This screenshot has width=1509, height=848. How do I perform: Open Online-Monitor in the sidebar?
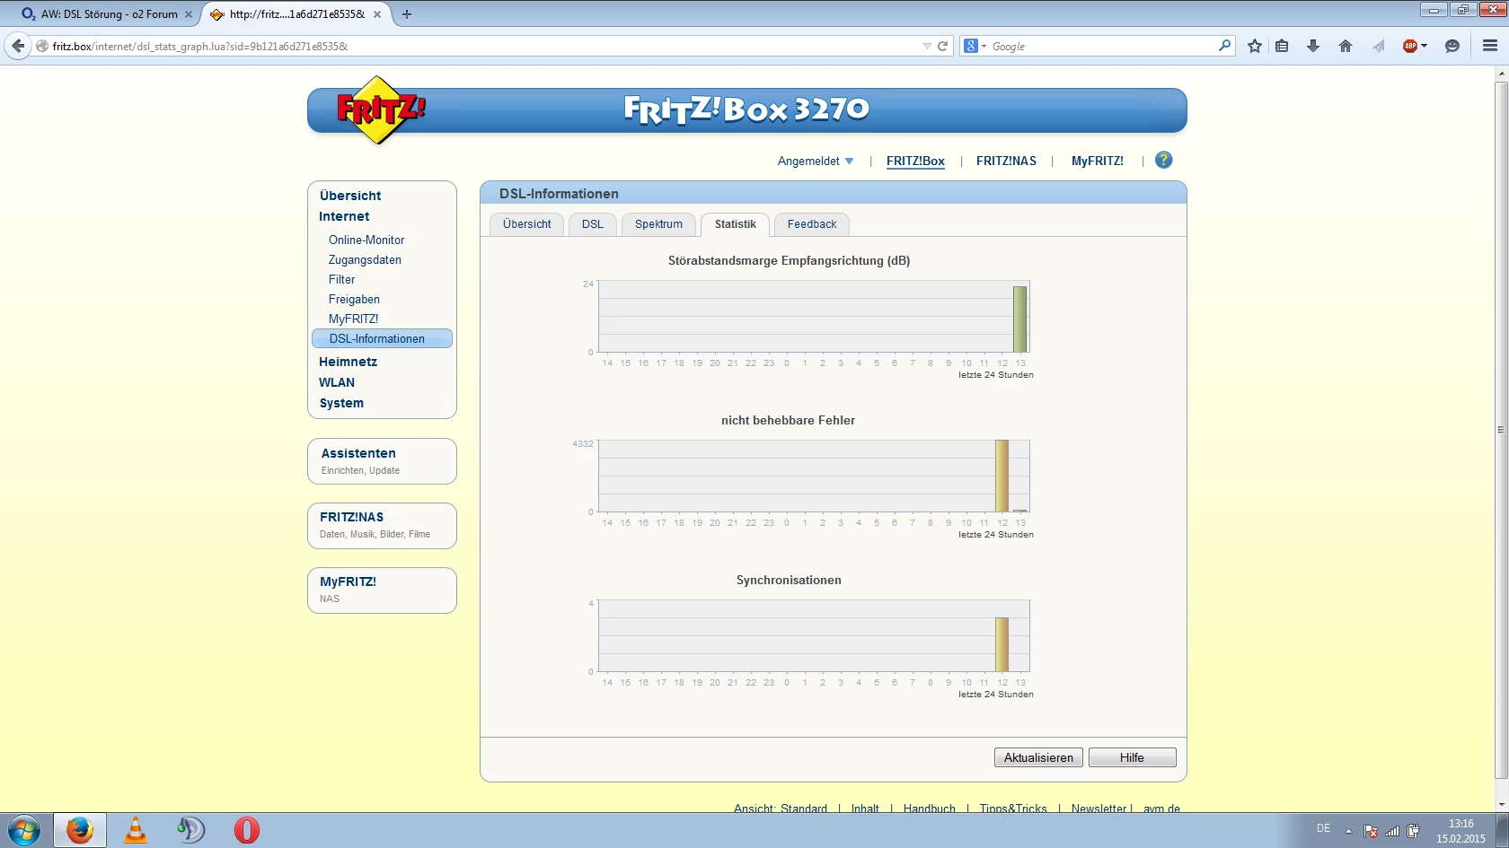coord(366,240)
